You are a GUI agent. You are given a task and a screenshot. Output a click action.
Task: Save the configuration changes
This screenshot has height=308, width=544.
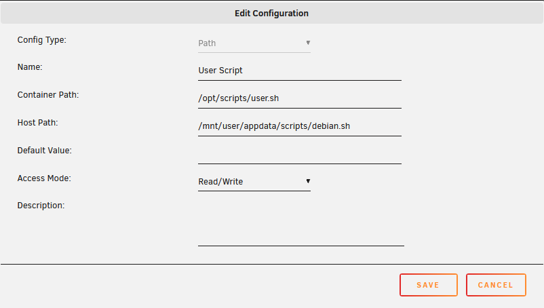(x=429, y=285)
